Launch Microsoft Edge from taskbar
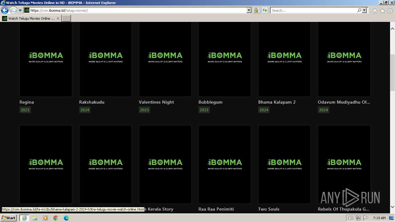 66,218
